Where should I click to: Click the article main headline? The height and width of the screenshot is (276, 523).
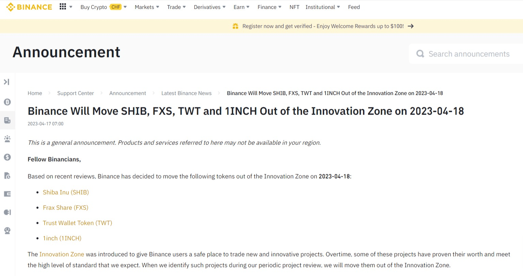[x=246, y=111]
